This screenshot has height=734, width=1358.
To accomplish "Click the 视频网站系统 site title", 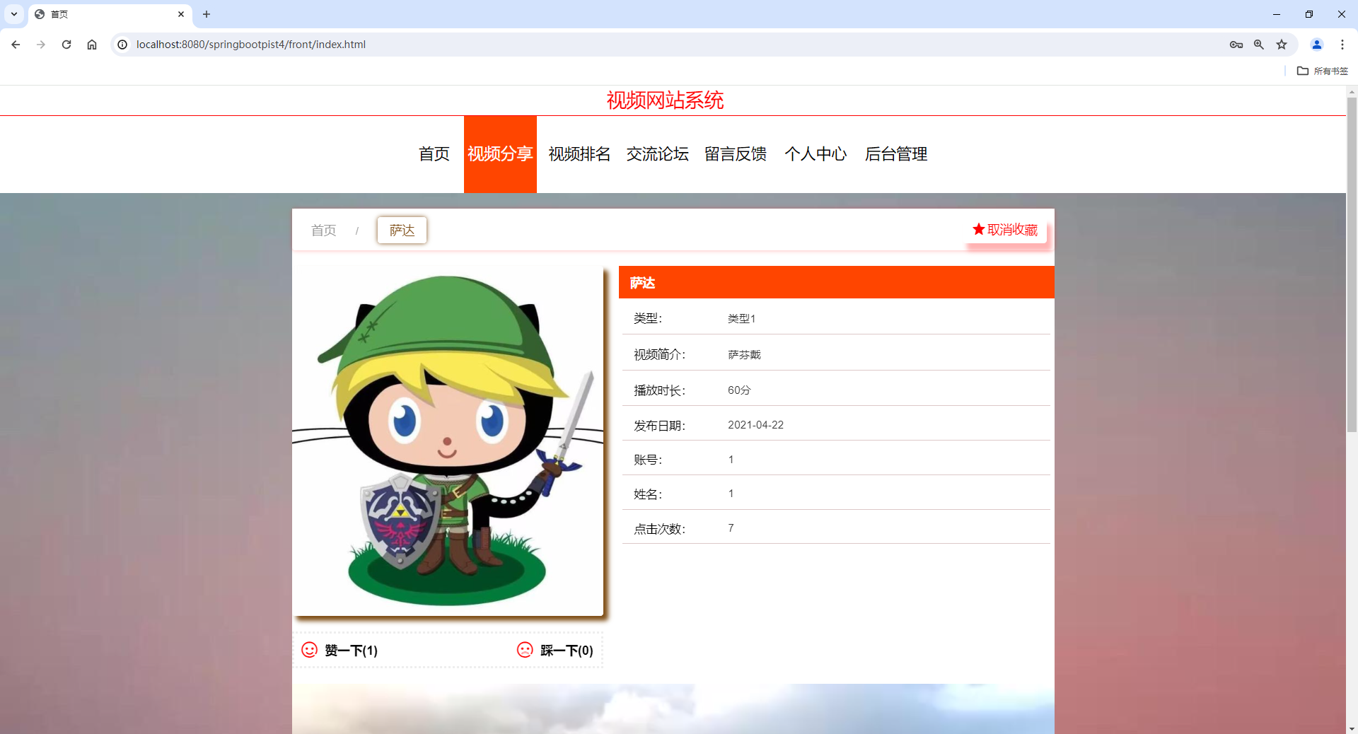I will coord(665,100).
